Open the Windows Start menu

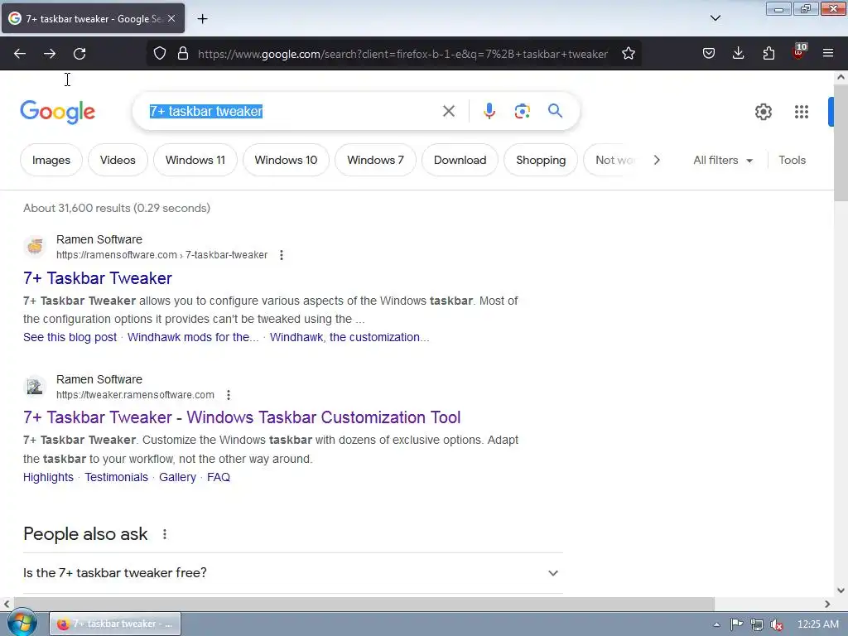point(22,623)
